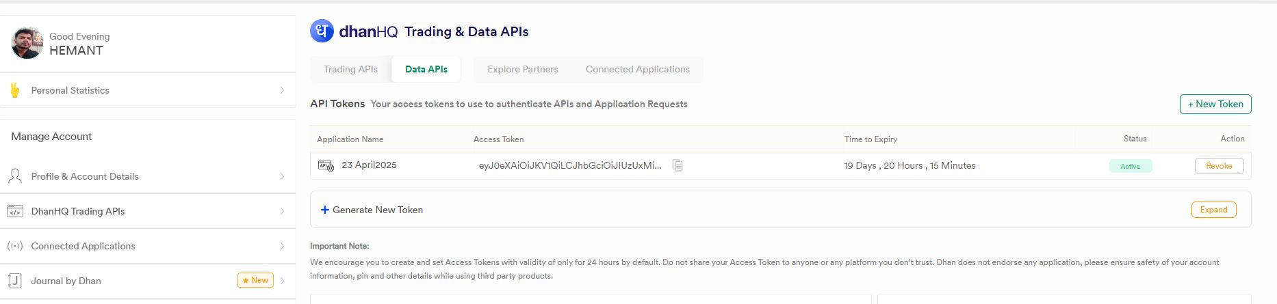Click the API icon beside 23 April2025

(326, 165)
